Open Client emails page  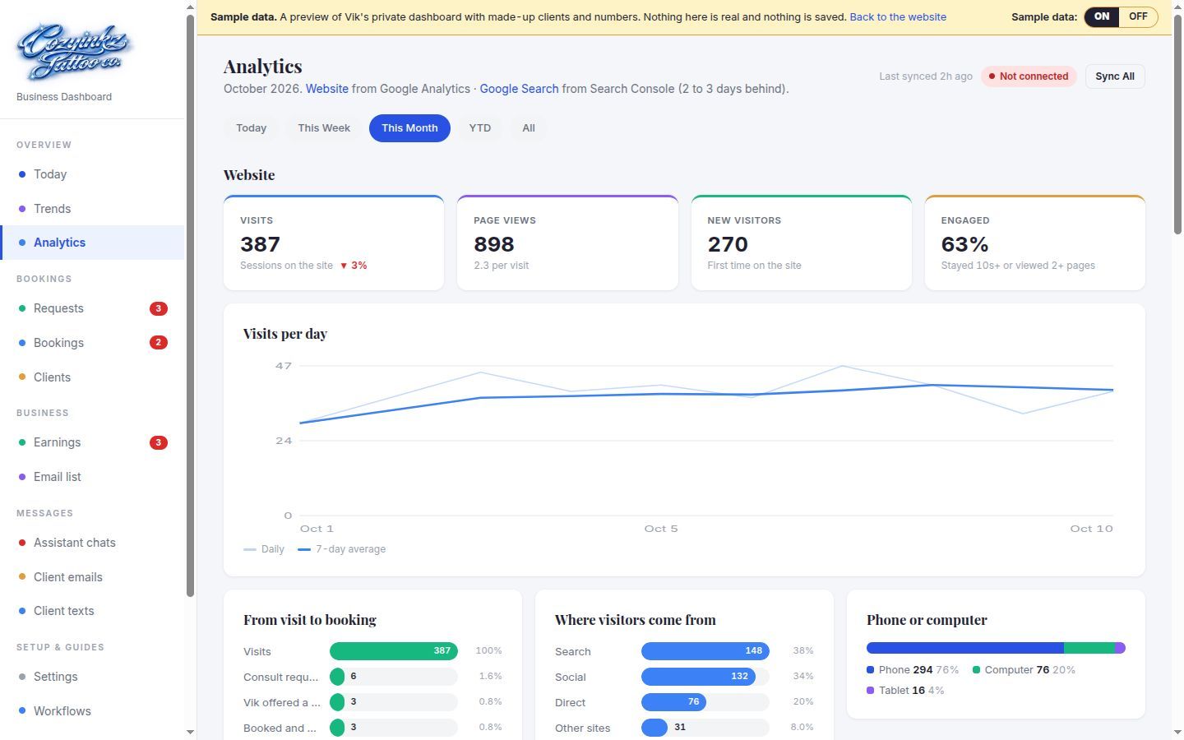[92, 577]
